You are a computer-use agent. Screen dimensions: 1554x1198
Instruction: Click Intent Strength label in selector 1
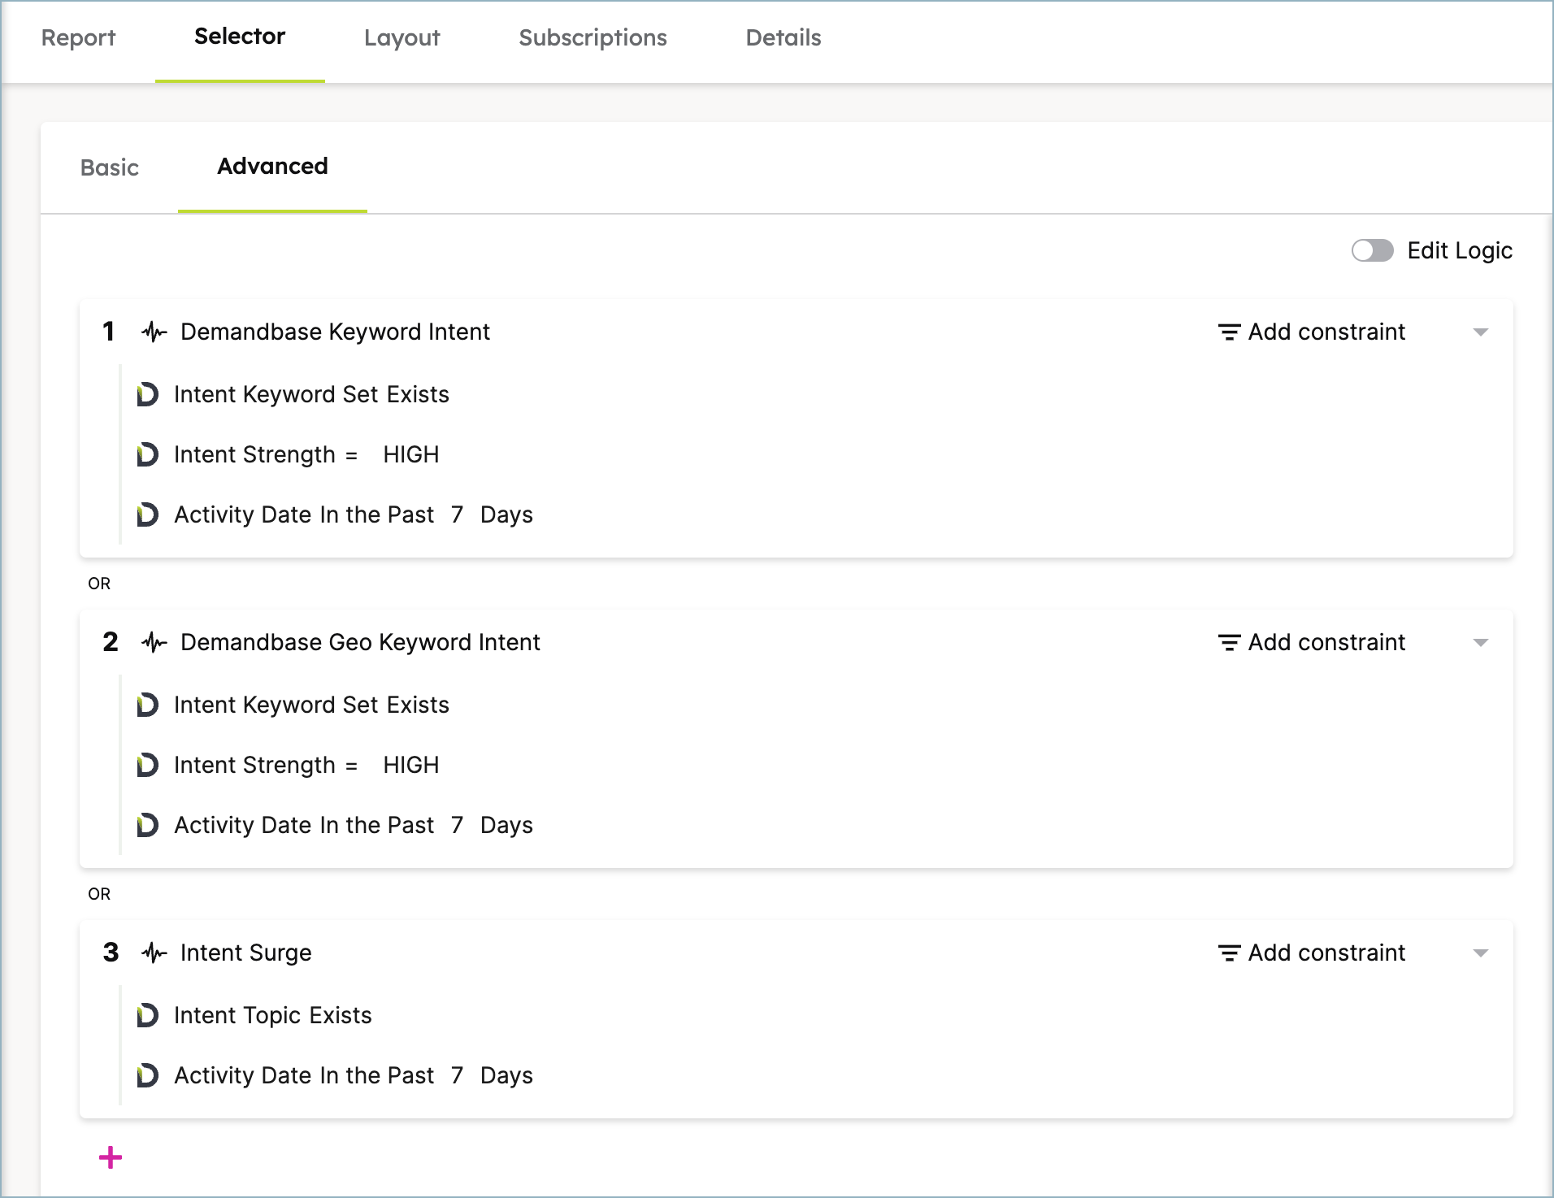254,454
